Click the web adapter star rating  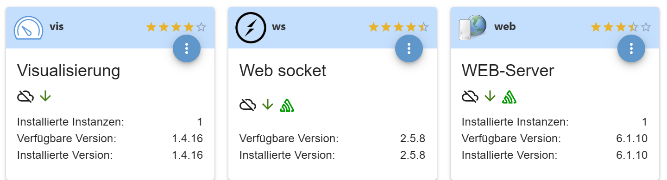click(x=621, y=27)
